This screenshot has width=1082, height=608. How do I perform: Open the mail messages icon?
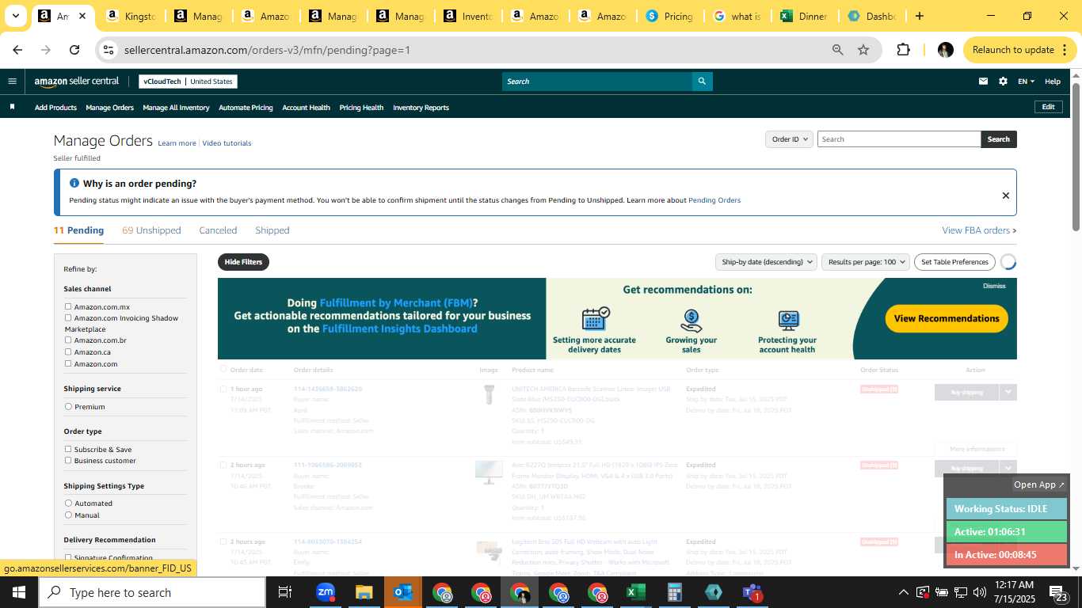coord(983,82)
